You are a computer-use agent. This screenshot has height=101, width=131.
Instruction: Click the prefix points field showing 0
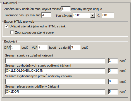[x=113, y=81]
